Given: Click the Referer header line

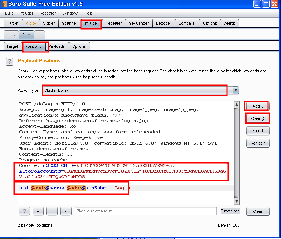Looking at the screenshot, I should tap(84, 121).
